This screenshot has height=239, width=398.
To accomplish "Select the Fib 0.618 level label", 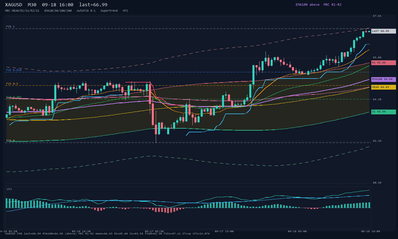I will 14,70.
